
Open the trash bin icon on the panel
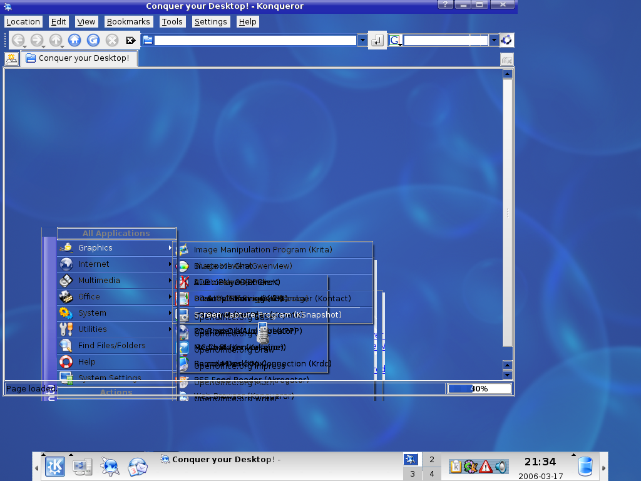[585, 467]
